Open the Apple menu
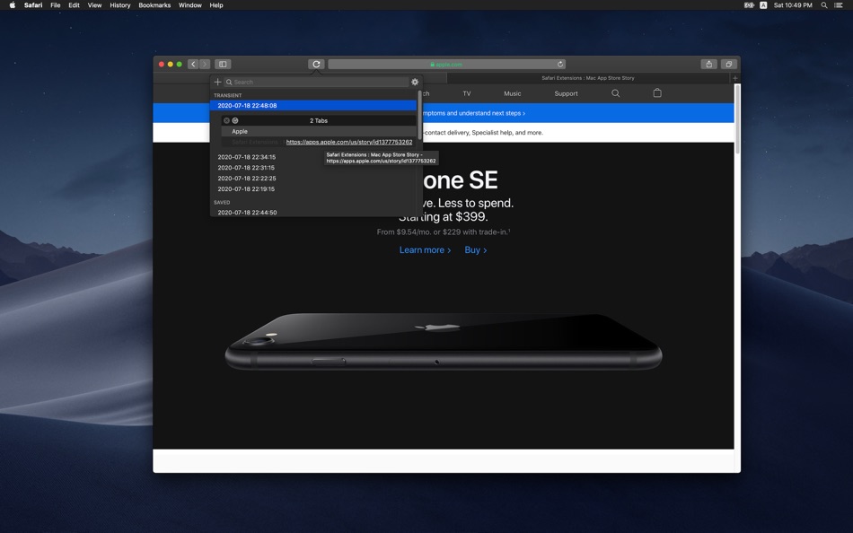Screen dimensions: 853x533 [12, 4]
